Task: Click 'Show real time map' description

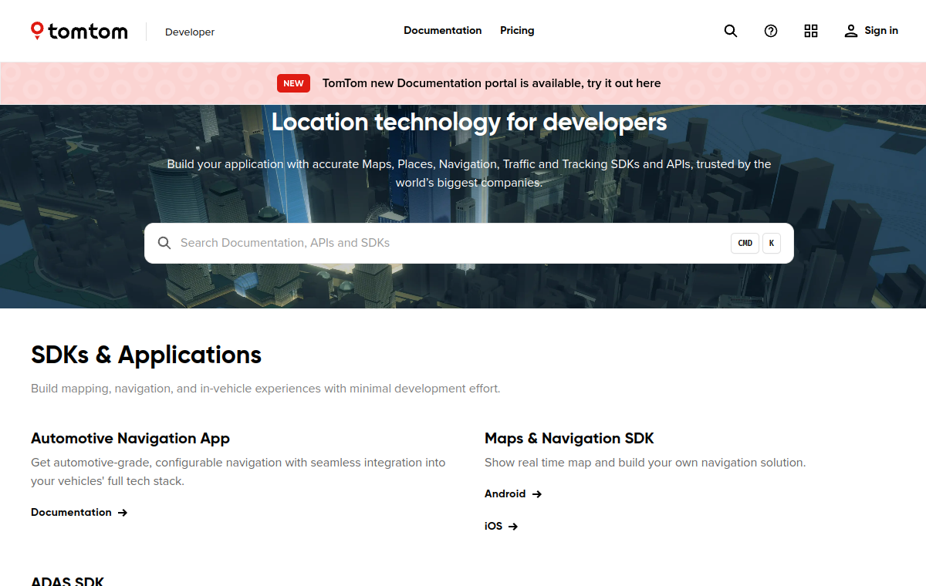Action: pos(645,463)
